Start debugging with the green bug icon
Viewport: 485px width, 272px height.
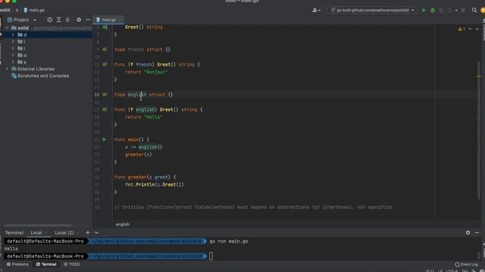tap(433, 10)
